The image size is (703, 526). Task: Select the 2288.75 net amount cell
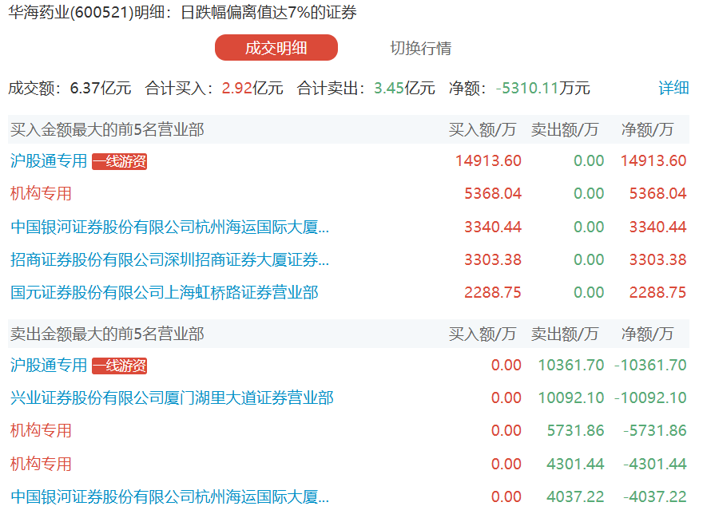[657, 293]
